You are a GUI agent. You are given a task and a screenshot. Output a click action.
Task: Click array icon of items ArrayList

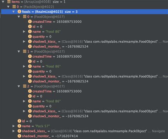[x=9, y=2]
